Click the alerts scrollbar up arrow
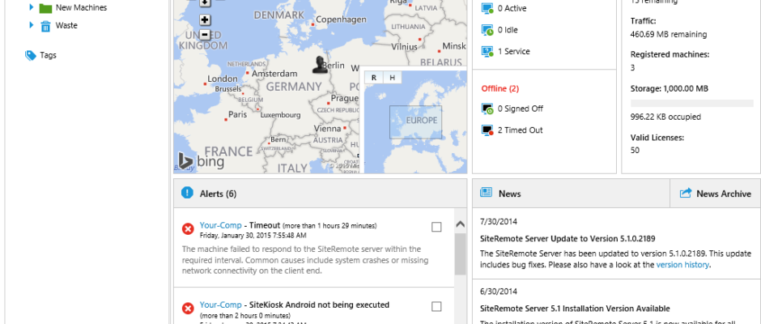 [460, 224]
